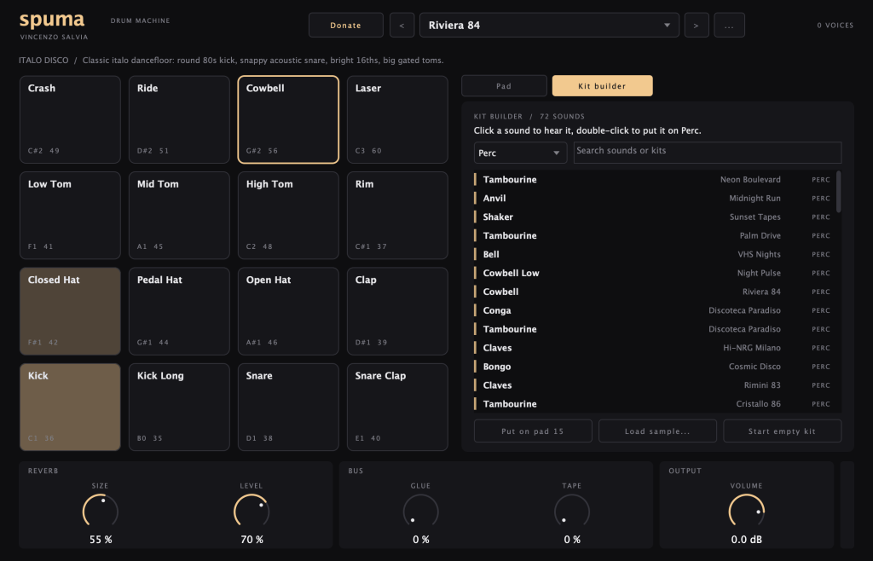Adjust the reverb Level knob

point(251,511)
